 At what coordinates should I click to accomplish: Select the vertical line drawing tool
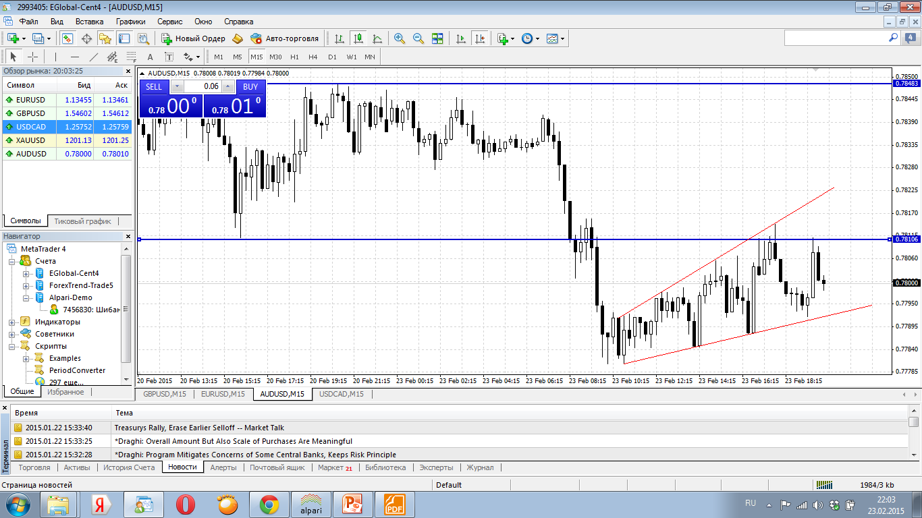click(x=56, y=57)
